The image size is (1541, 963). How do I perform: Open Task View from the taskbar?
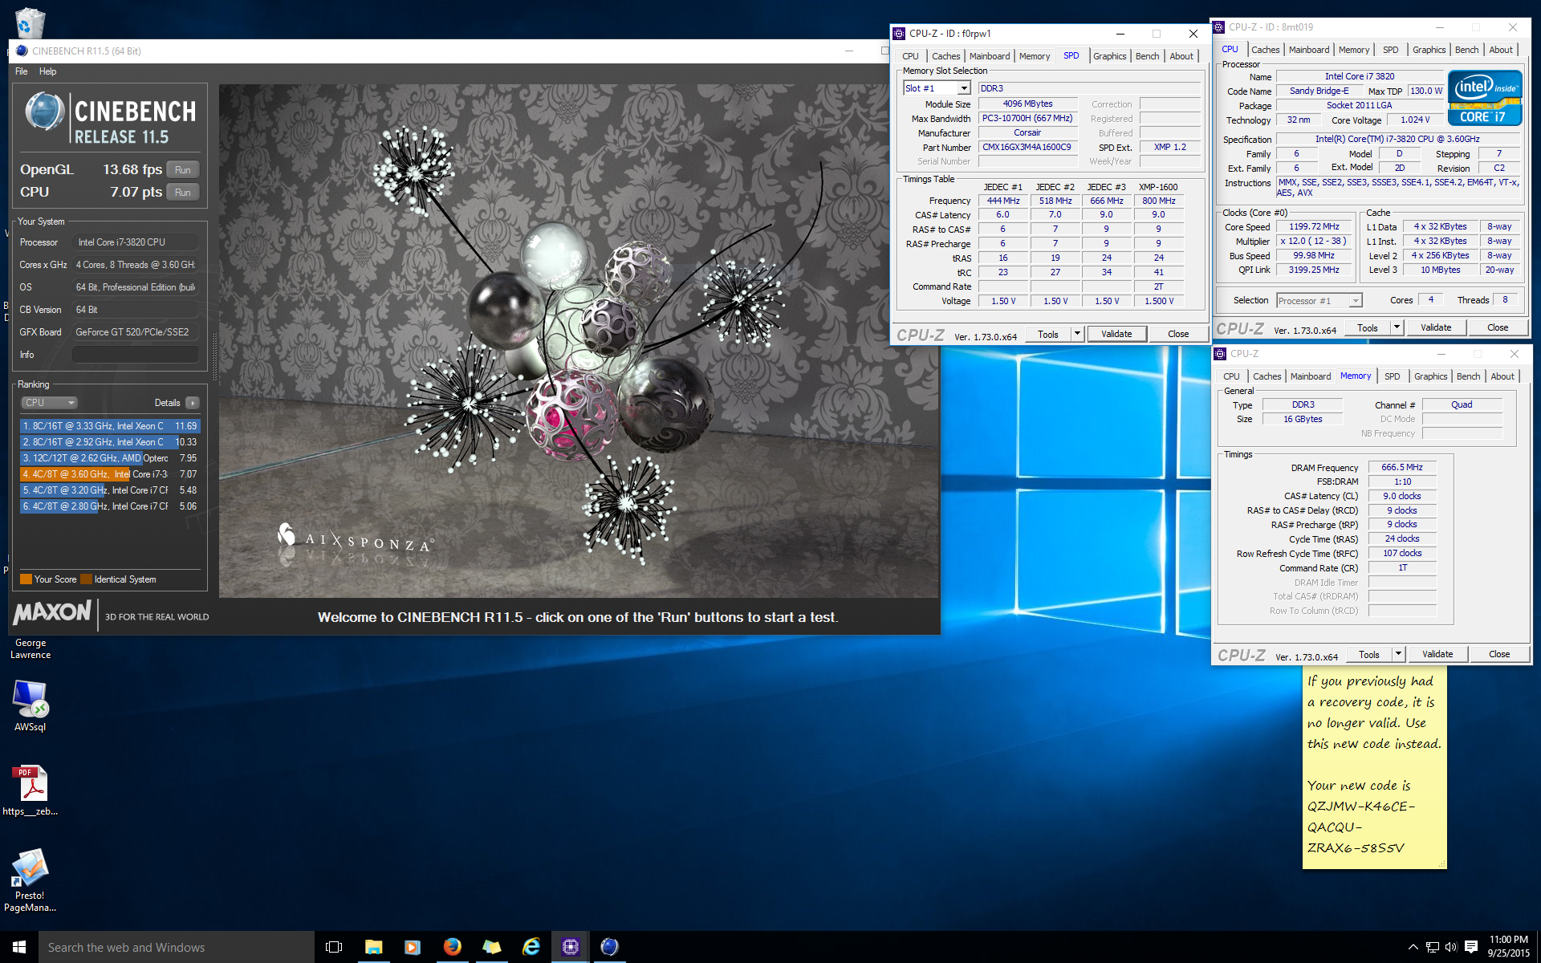pos(334,947)
